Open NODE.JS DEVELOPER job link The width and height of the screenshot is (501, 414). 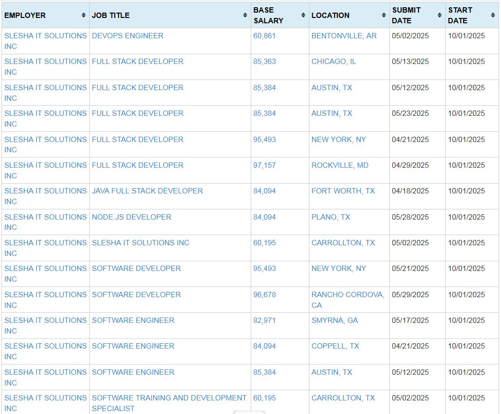[131, 217]
